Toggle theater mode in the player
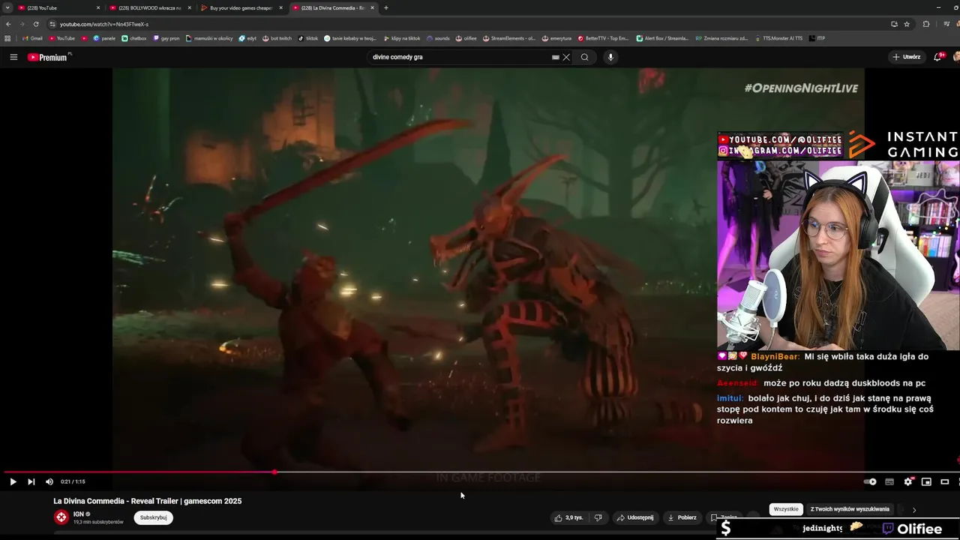 click(945, 481)
